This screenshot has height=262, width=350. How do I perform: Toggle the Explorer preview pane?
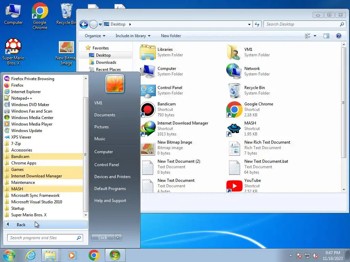326,35
